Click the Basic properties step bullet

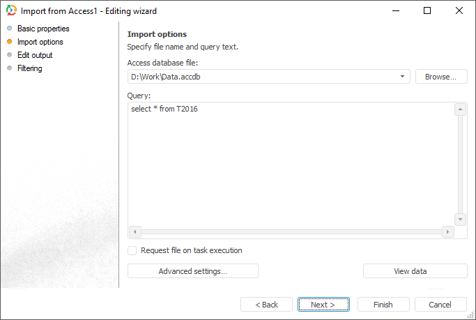click(x=10, y=29)
